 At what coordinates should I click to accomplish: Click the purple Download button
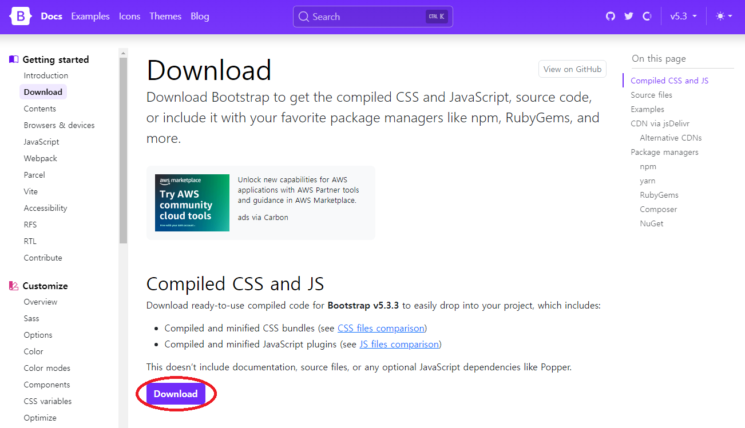176,394
